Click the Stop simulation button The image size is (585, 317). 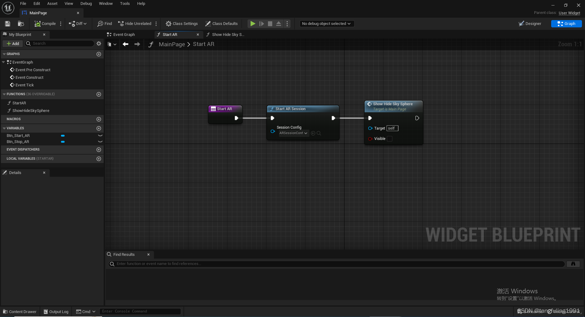click(270, 24)
